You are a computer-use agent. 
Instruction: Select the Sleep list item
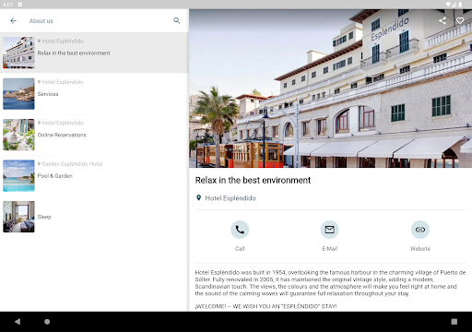pos(94,217)
